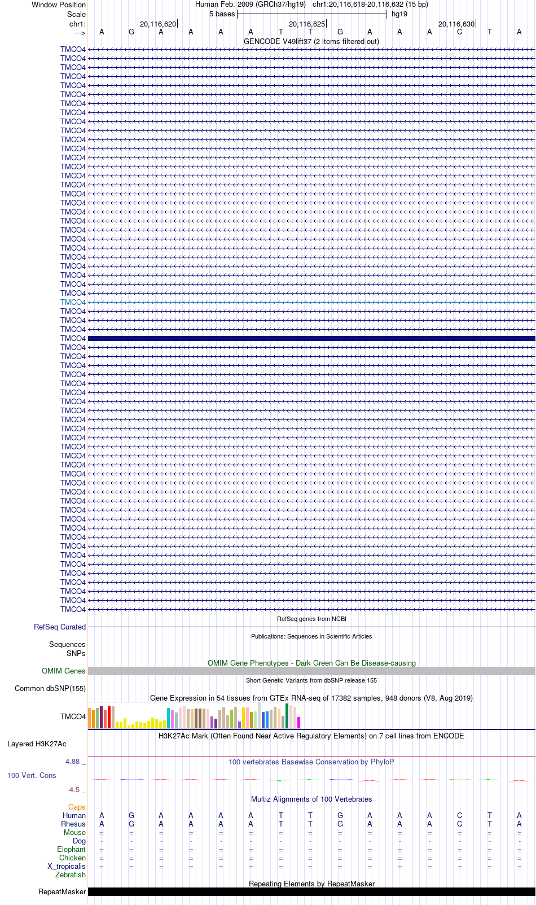Click the 'Sequences' publications label
The width and height of the screenshot is (536, 905).
pyautogui.click(x=67, y=645)
